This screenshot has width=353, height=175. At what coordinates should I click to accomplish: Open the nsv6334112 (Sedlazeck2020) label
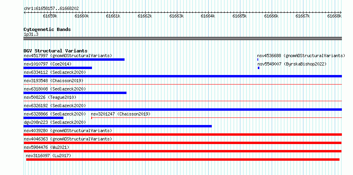point(55,72)
